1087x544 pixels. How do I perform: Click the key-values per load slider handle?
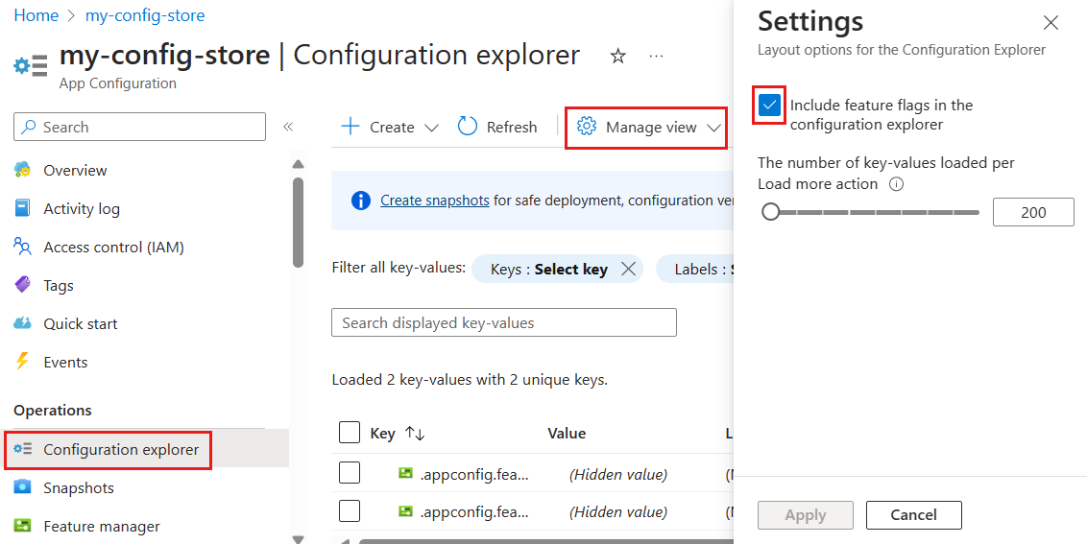point(771,212)
